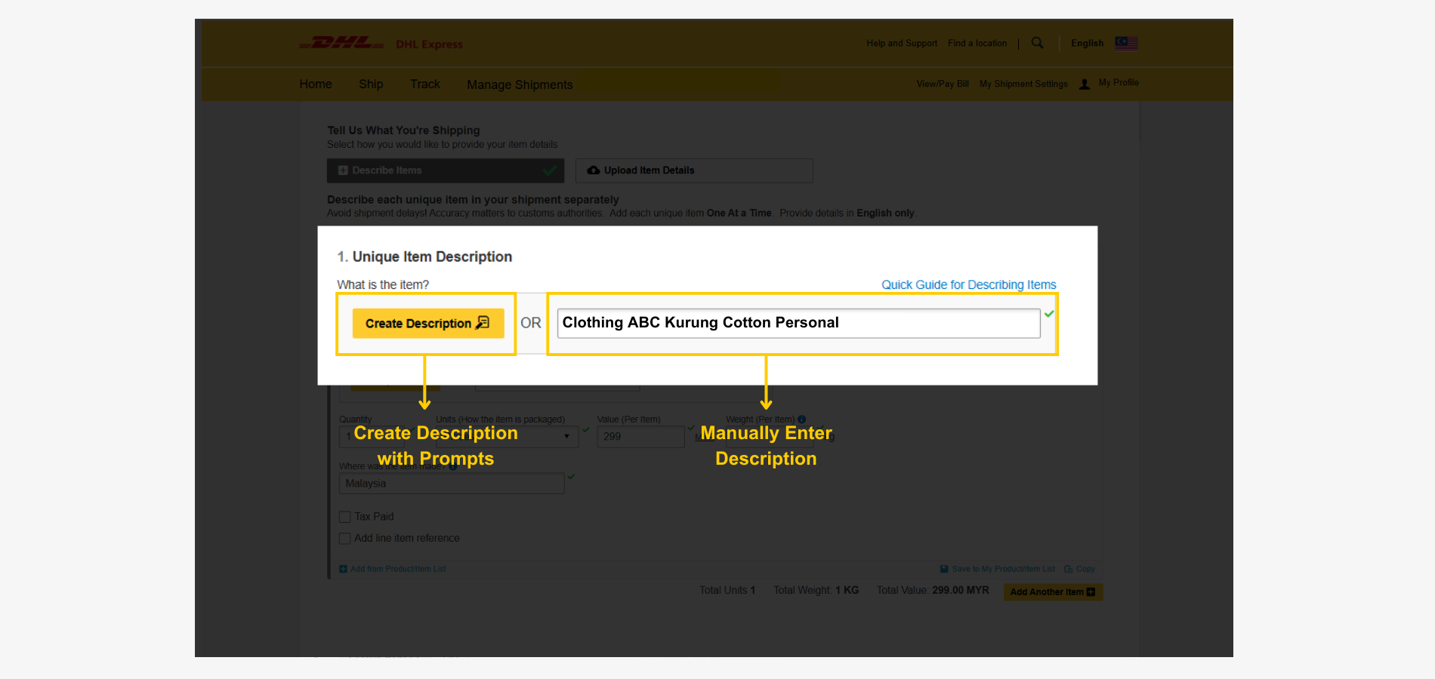Open the English language selector
Screen dimensions: 1435x679
click(x=1087, y=43)
